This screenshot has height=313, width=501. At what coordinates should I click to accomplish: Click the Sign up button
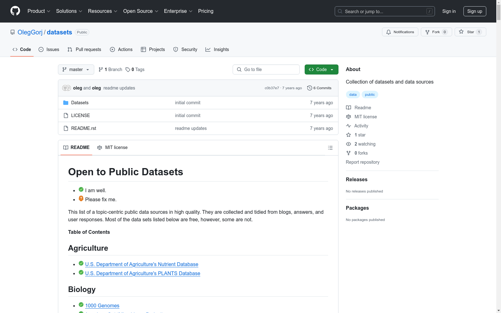click(475, 11)
